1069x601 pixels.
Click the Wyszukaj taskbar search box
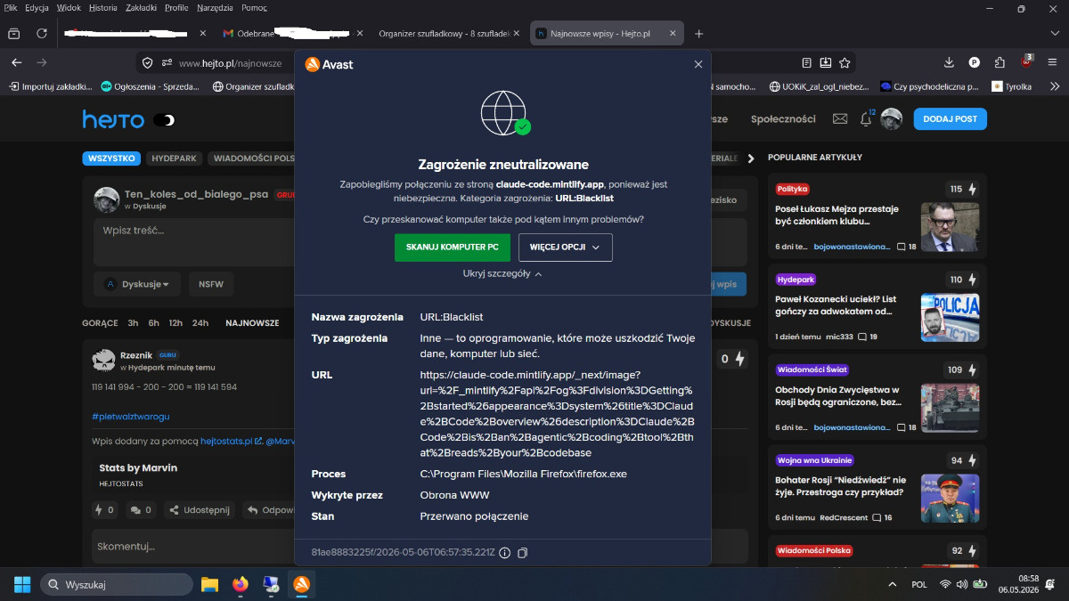117,584
